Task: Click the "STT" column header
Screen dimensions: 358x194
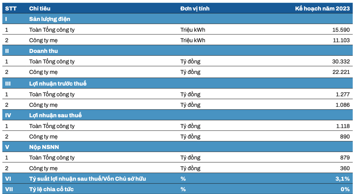Action: click(x=11, y=8)
